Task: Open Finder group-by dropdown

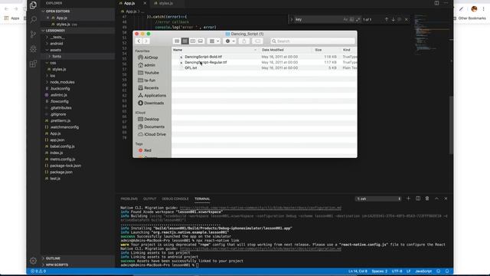Action: [214, 41]
